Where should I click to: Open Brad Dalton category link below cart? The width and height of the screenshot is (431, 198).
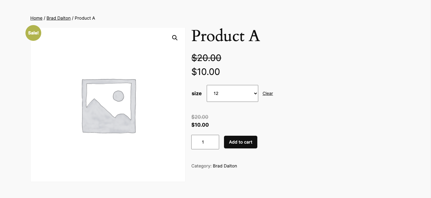pos(225,166)
